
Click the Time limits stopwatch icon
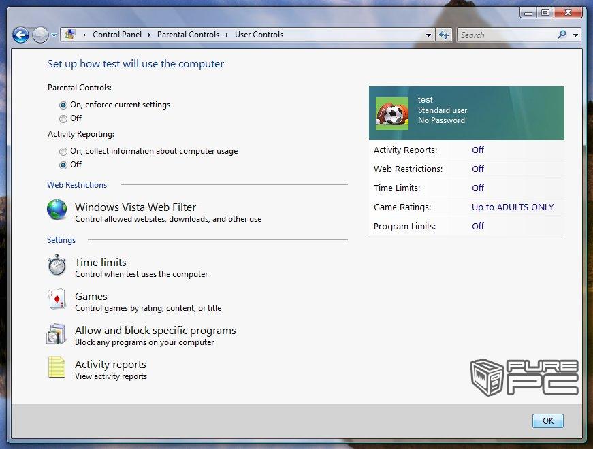pos(57,265)
